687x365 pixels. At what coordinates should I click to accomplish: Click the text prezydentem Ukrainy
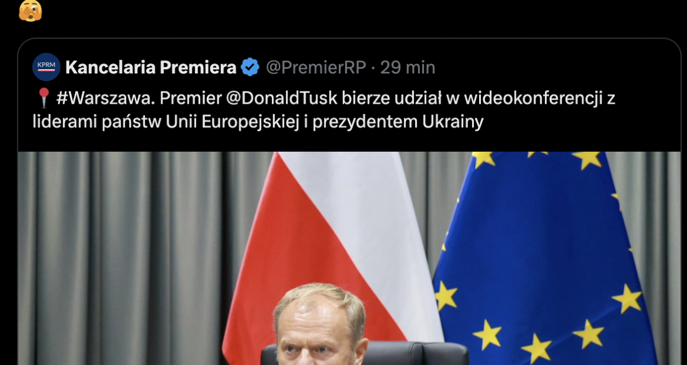coord(398,123)
